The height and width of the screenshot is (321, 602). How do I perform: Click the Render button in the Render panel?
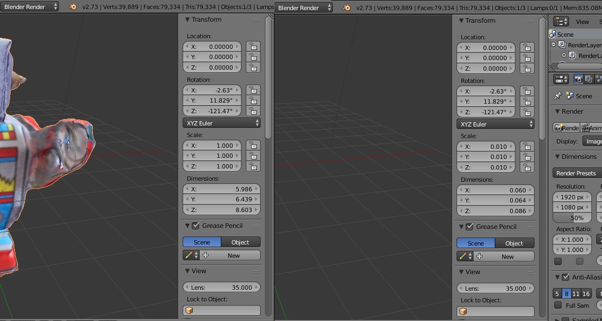click(x=566, y=128)
